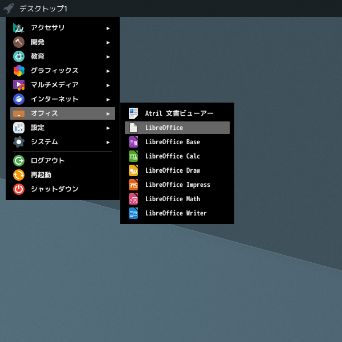Image resolution: width=342 pixels, height=342 pixels.
Task: Expand the 設定 submenu arrow
Action: click(108, 128)
